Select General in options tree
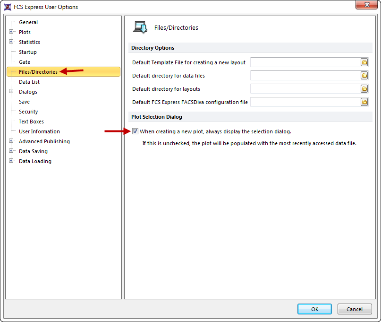 (x=28, y=22)
